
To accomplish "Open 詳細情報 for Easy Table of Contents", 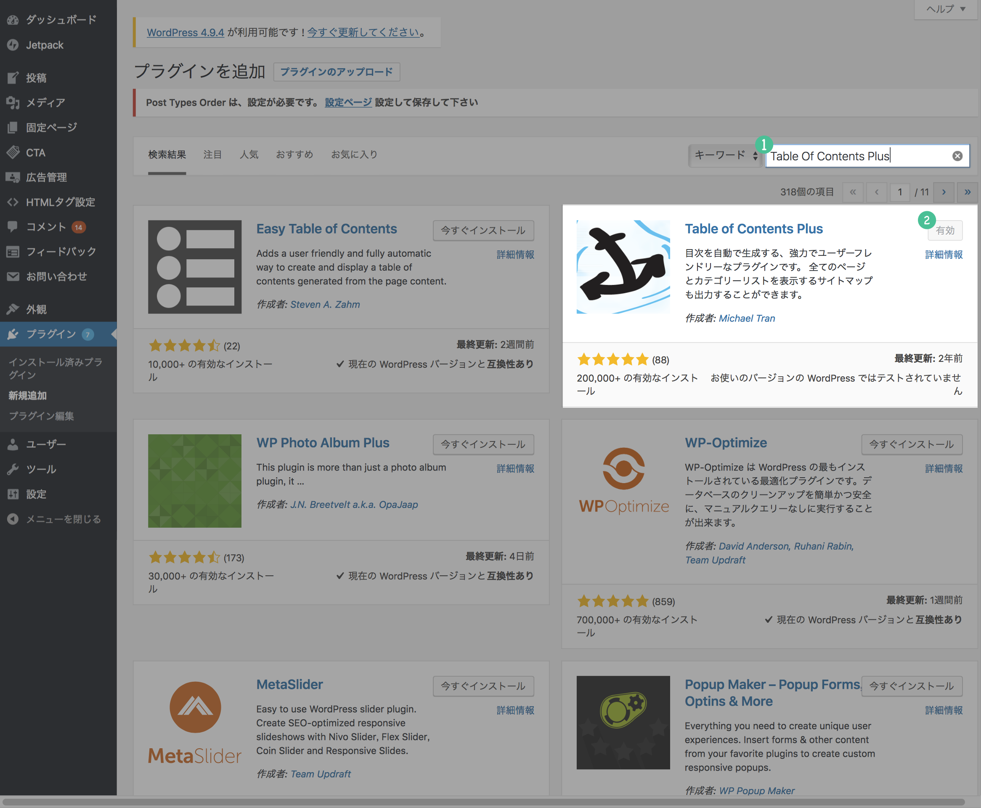I will click(x=515, y=255).
